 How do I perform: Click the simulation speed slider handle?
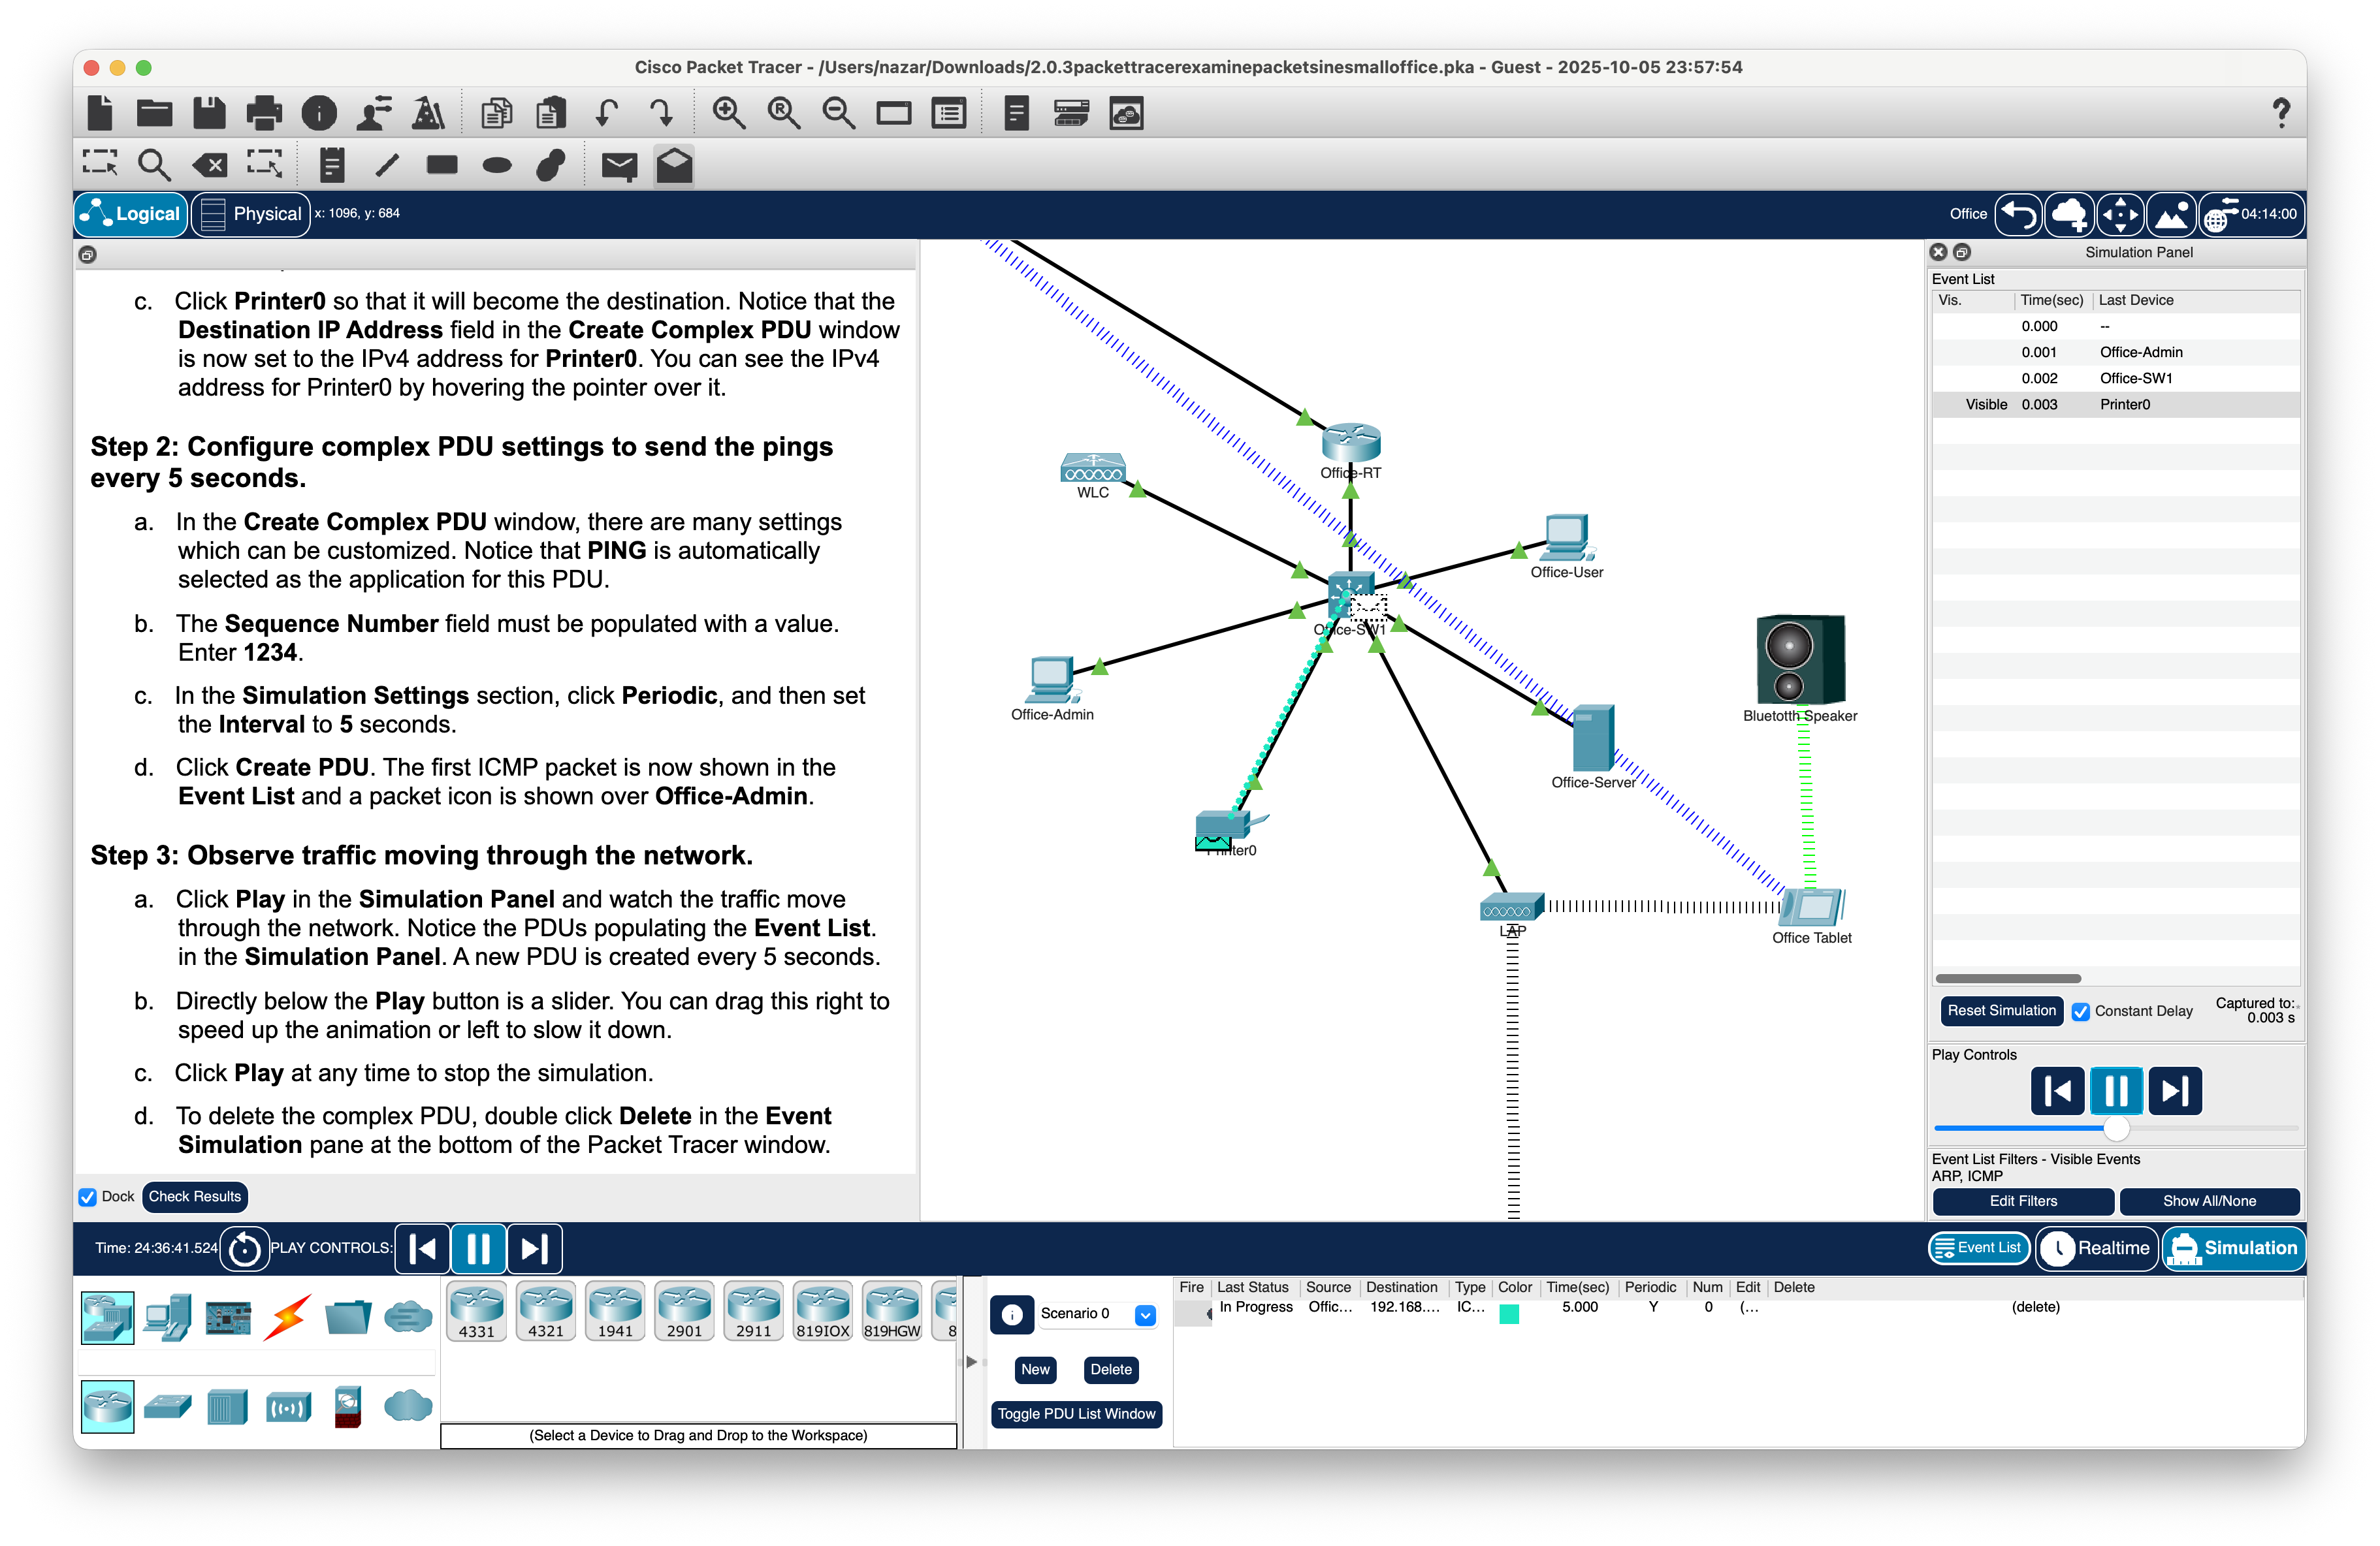[2116, 1128]
